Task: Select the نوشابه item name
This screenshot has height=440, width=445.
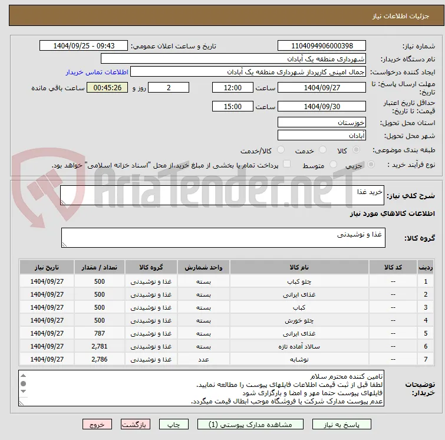Action: [x=299, y=360]
